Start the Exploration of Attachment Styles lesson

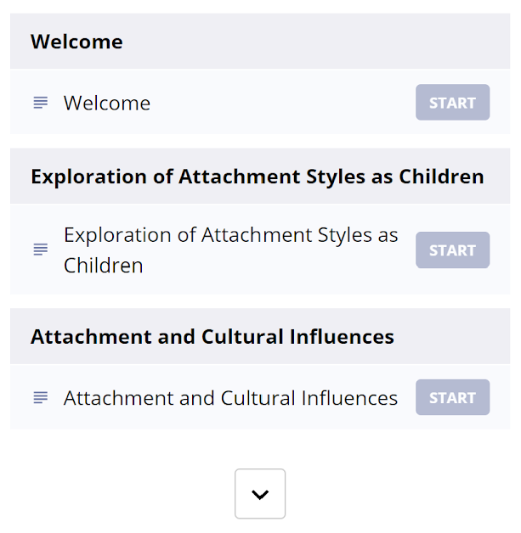tap(452, 250)
